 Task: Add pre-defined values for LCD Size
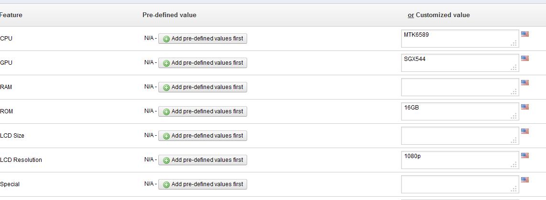[x=203, y=136]
